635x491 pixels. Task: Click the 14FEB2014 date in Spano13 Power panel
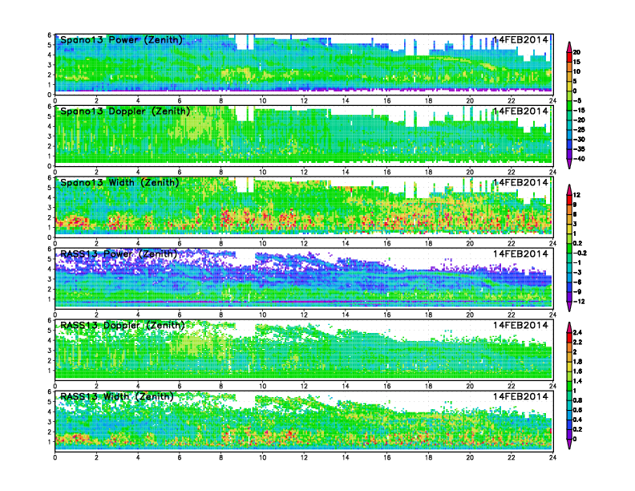coord(520,39)
